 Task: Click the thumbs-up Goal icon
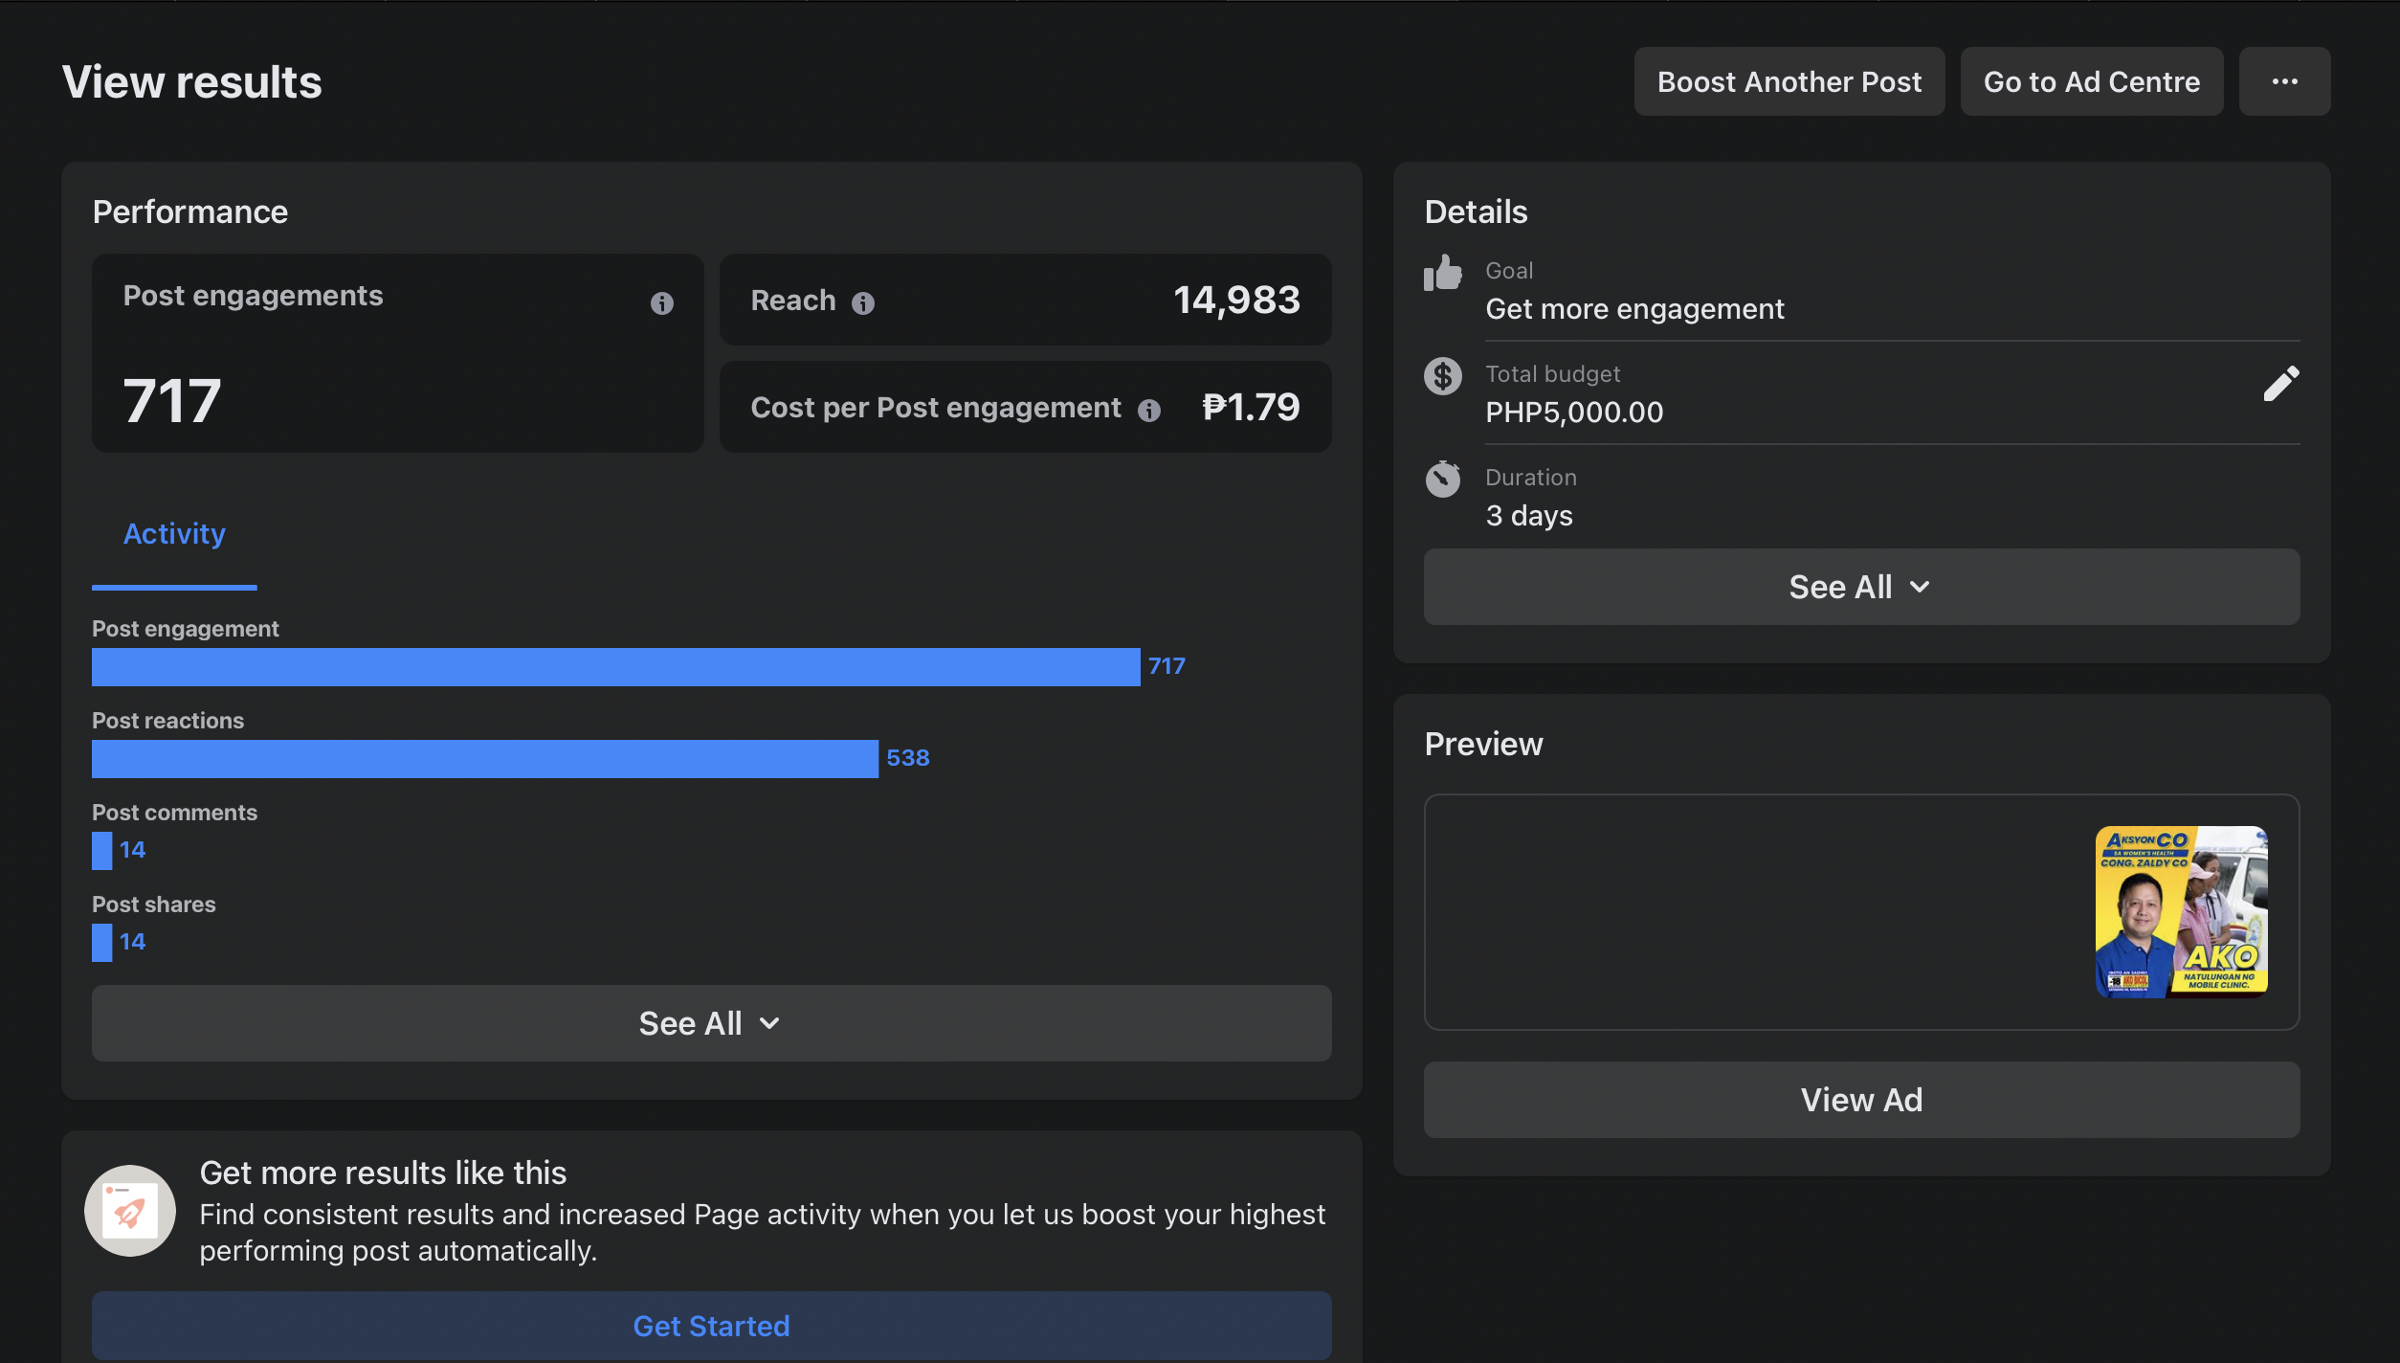pos(1442,273)
